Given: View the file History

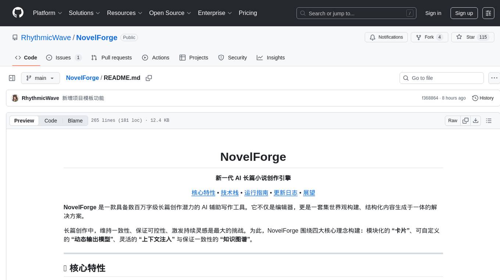Looking at the screenshot, I should pos(483,98).
